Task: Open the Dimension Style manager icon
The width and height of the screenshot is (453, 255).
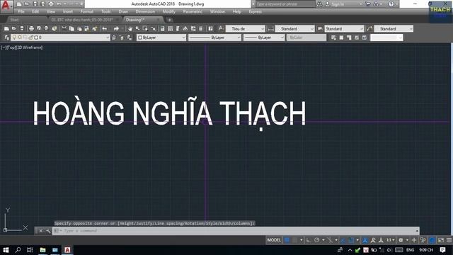Action: pyautogui.click(x=270, y=28)
